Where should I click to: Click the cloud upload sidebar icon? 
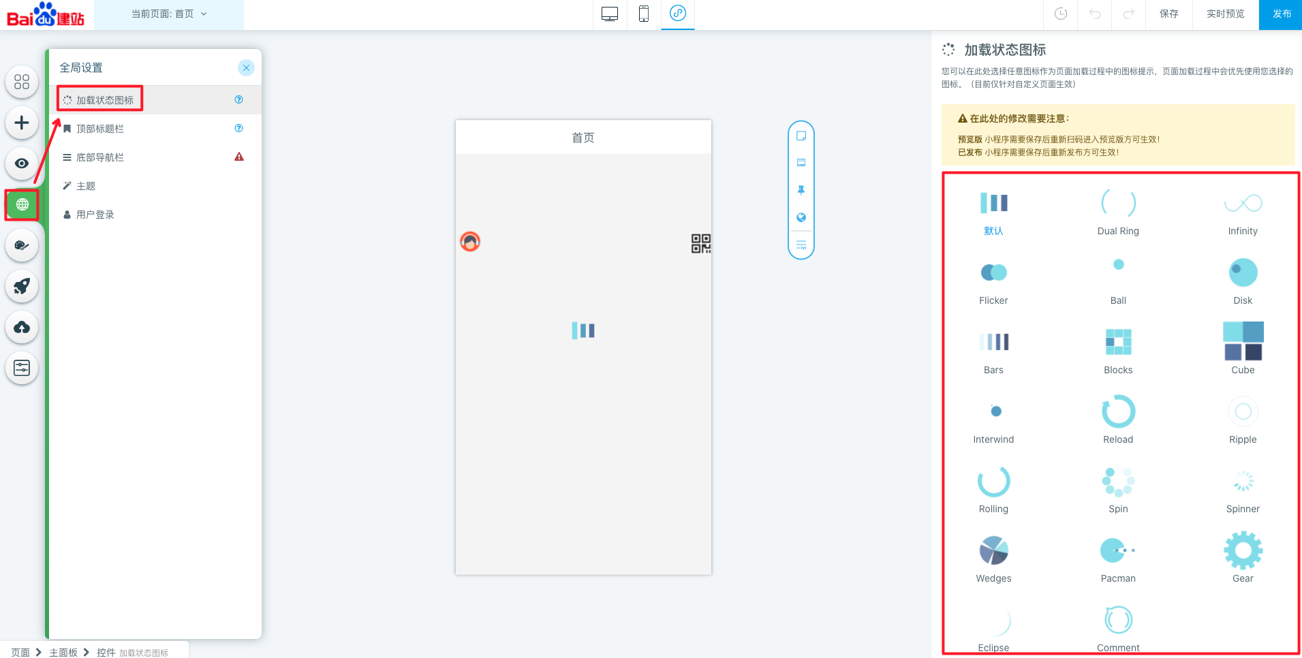click(22, 327)
